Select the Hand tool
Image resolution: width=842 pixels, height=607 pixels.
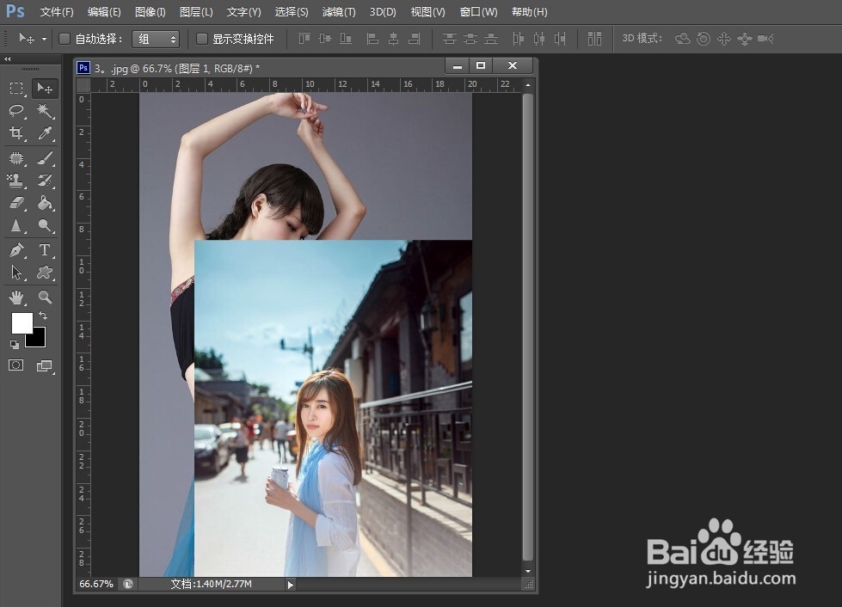(16, 297)
